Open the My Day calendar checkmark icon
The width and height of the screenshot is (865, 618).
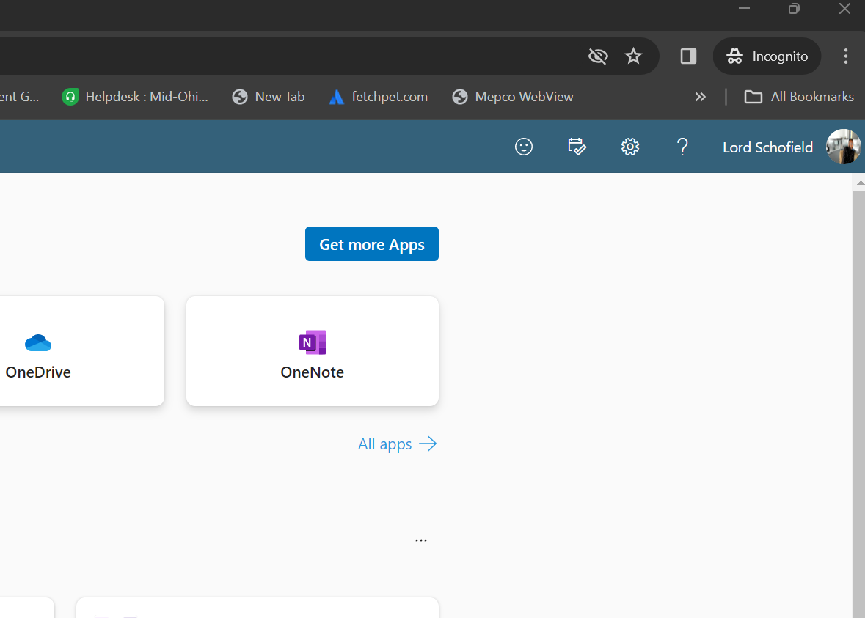pyautogui.click(x=577, y=147)
